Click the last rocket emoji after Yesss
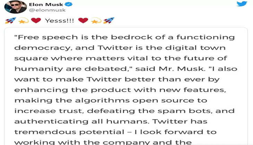253x145 pixels. (108, 21)
